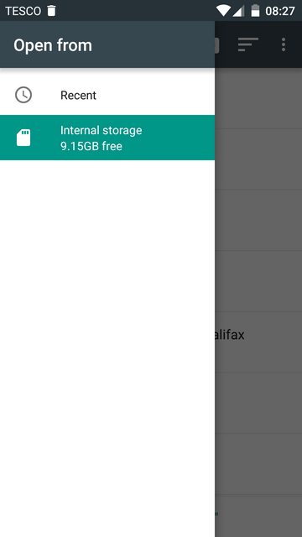302x537 pixels.
Task: Tap the Wi-Fi status icon
Action: 223,11
